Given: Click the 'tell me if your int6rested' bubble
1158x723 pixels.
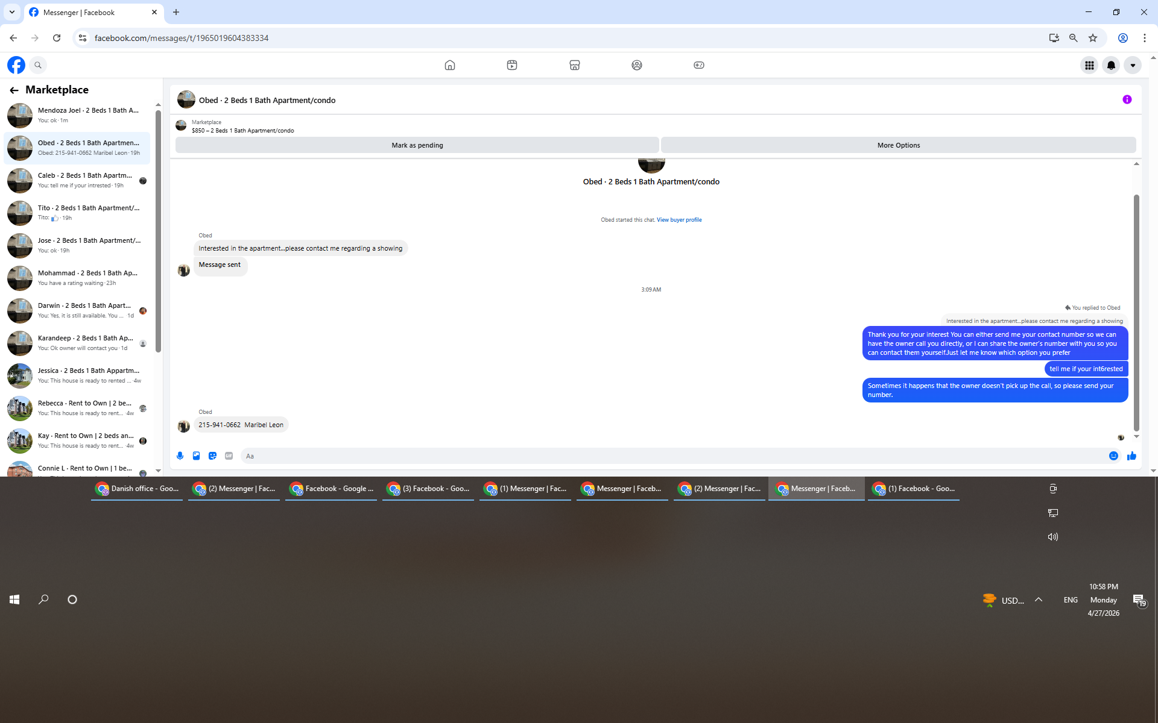Looking at the screenshot, I should [x=1086, y=369].
